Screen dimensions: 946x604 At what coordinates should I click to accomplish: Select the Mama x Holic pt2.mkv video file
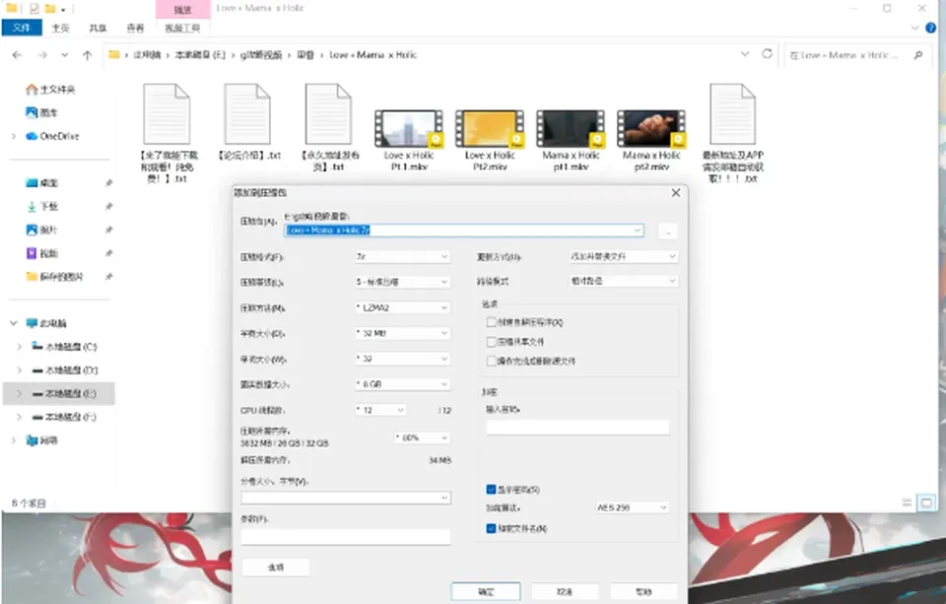651,139
